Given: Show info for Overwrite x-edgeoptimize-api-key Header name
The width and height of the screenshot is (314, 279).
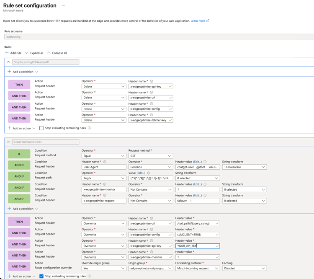Looking at the screenshot, I should [x=152, y=241].
